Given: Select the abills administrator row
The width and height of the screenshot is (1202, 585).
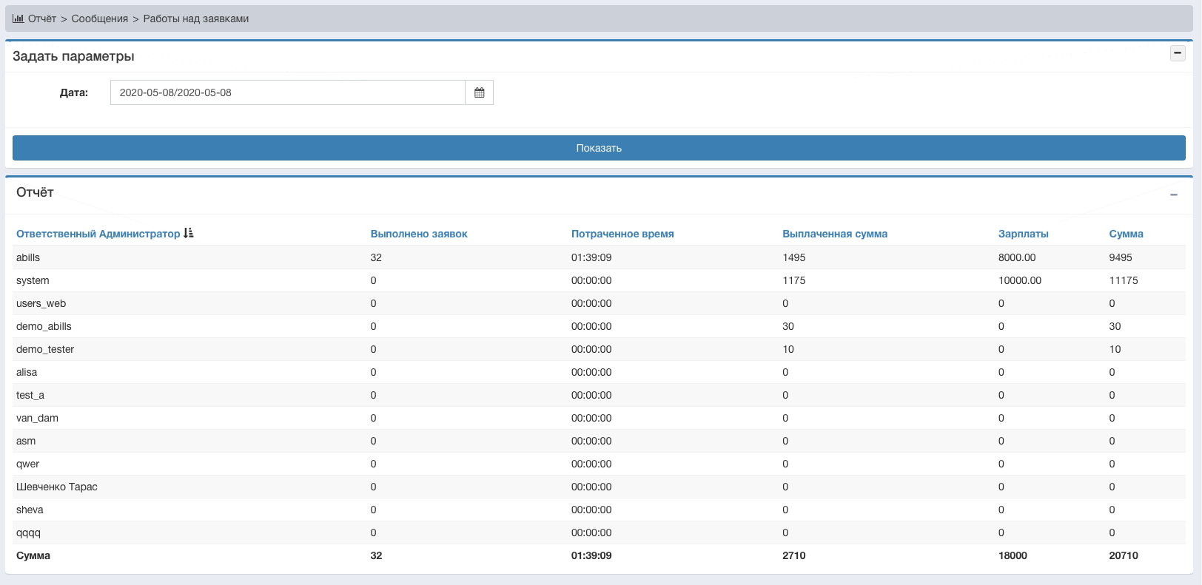Looking at the screenshot, I should pos(28,257).
